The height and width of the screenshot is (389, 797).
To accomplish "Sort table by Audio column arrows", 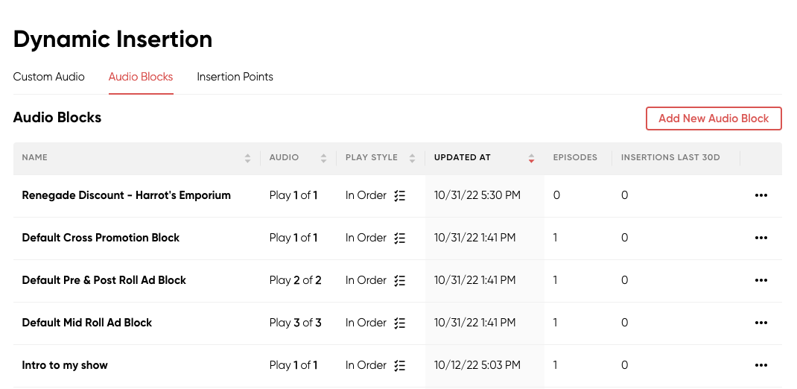I will 324,158.
